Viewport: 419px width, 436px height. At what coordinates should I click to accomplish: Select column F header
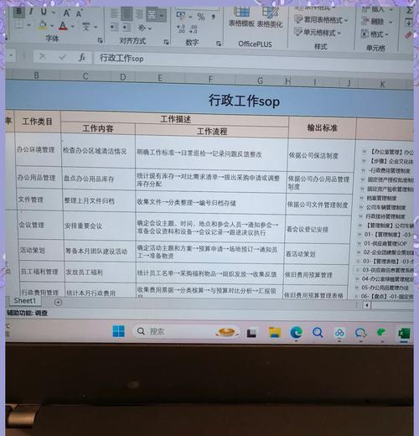coord(210,79)
